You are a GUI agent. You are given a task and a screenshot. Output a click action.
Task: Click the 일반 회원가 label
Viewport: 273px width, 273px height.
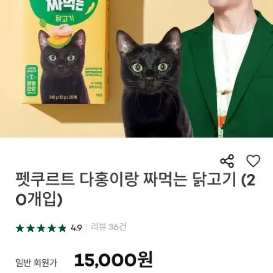[36, 262]
